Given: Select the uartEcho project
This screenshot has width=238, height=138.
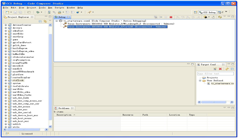Looking at the screenshot, I should click(18, 89).
